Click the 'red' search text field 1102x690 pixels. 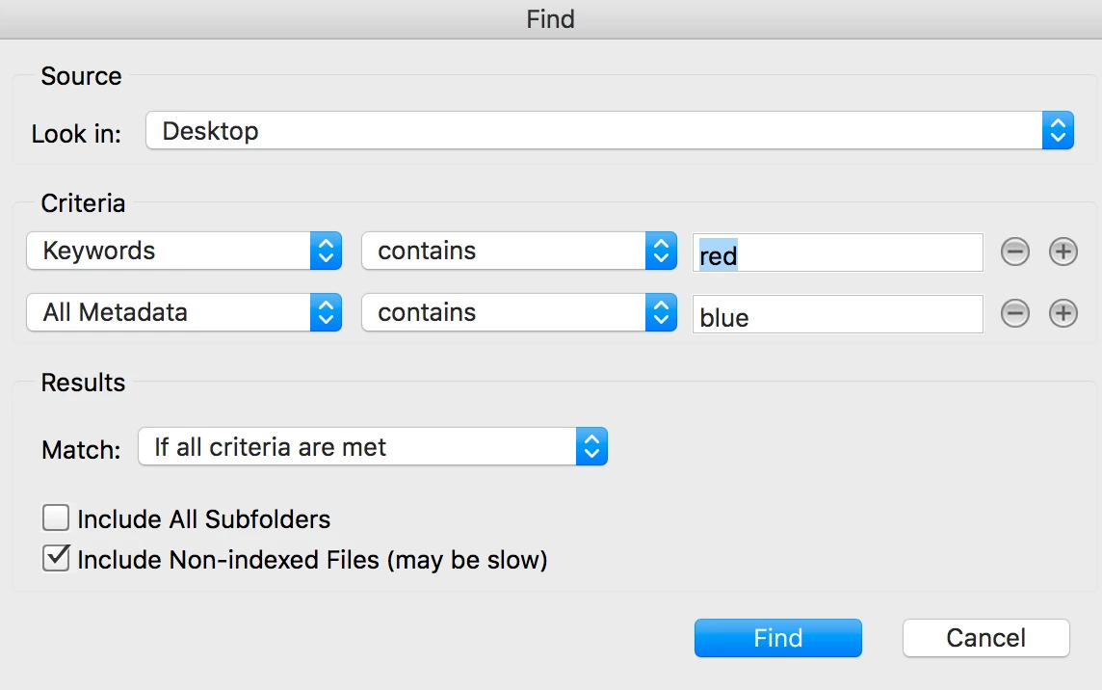click(x=838, y=254)
